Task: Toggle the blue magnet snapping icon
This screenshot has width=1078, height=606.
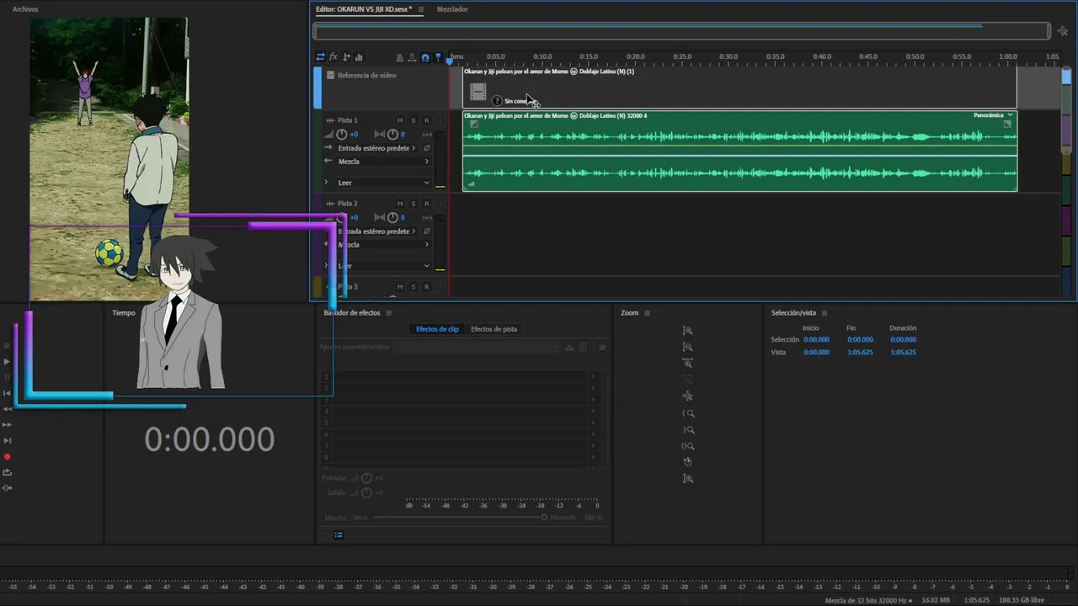Action: point(425,57)
